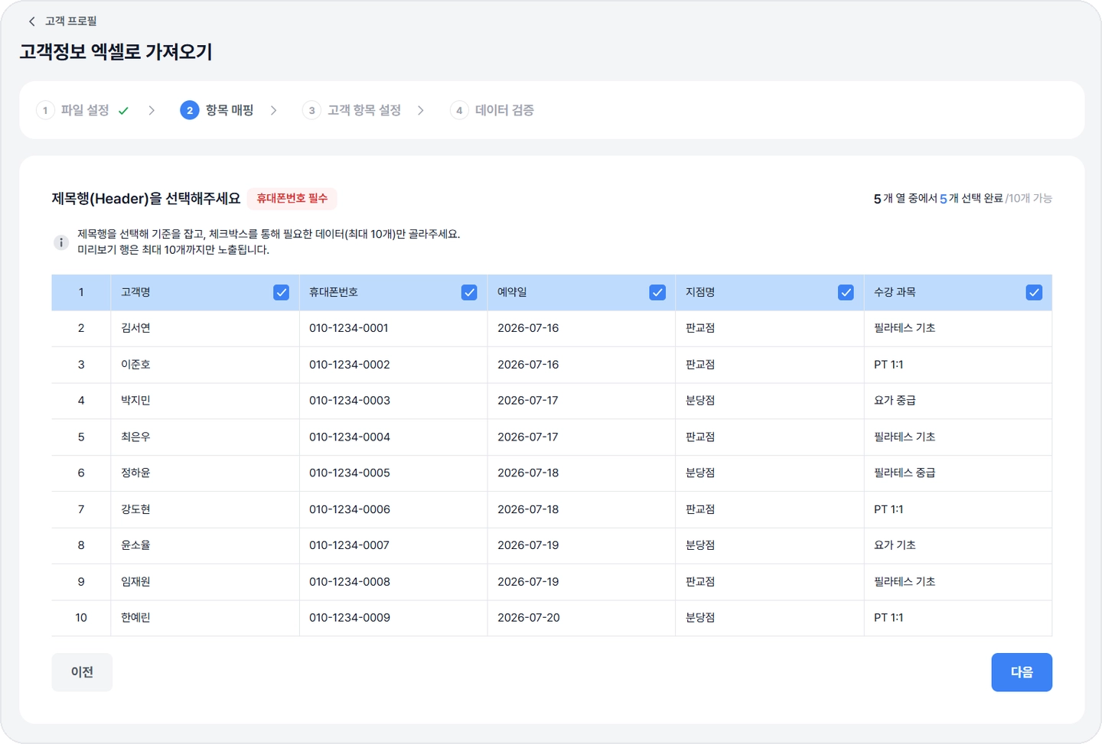Uncheck the 수강 과목 column checkbox
This screenshot has width=1102, height=744.
coord(1034,292)
